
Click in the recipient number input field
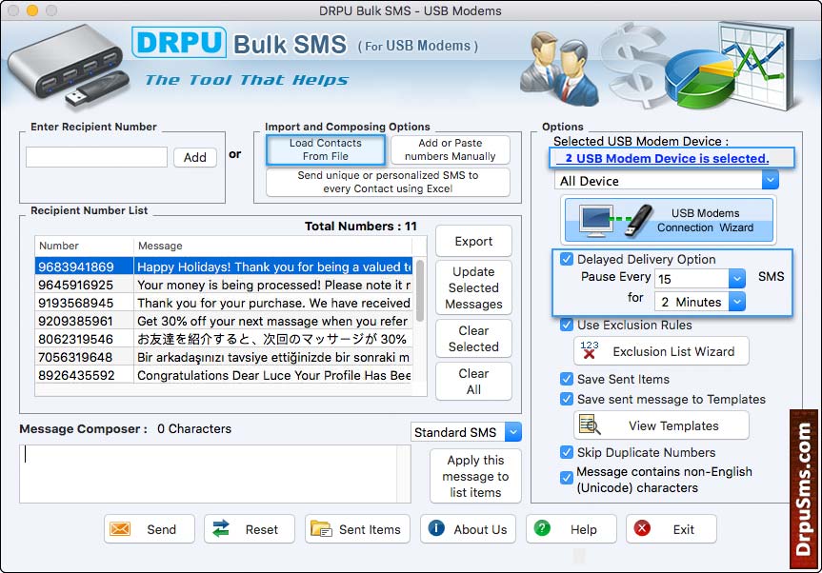[96, 157]
